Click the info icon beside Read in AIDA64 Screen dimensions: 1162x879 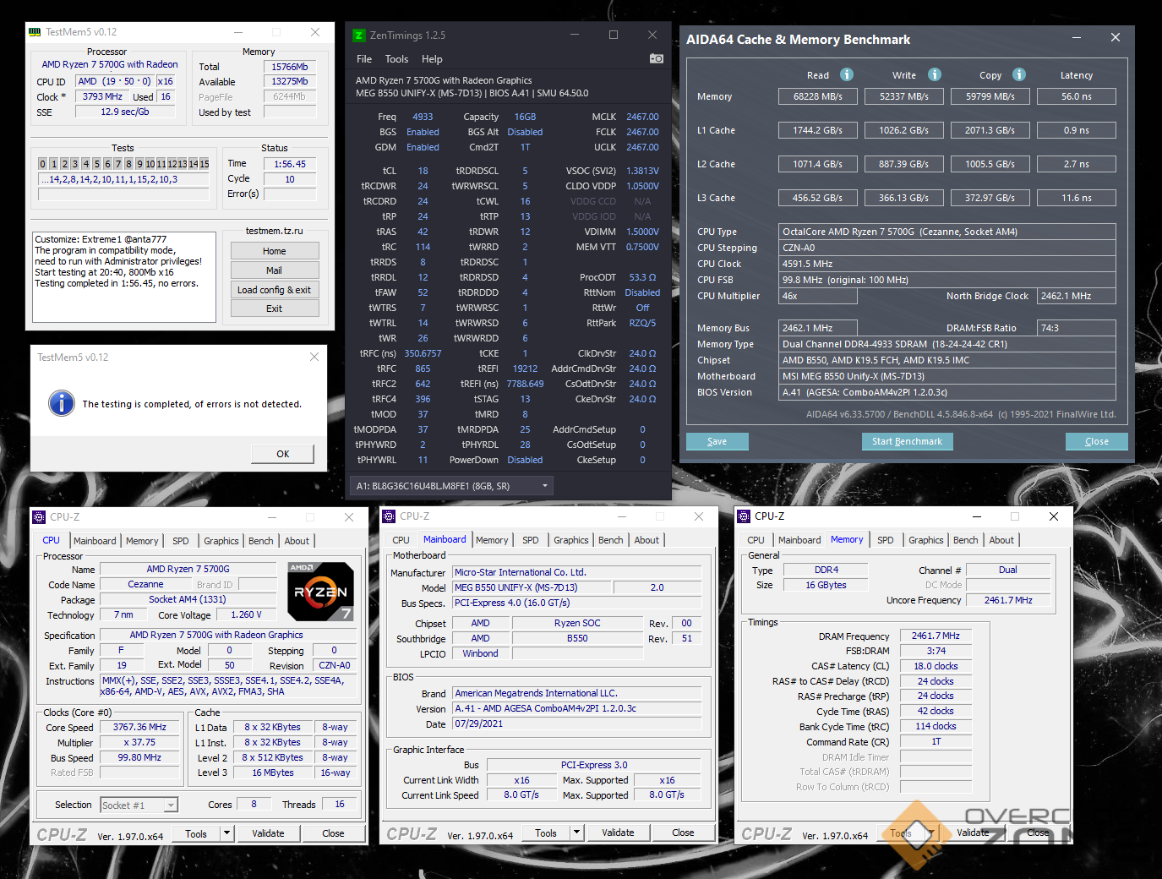point(847,74)
